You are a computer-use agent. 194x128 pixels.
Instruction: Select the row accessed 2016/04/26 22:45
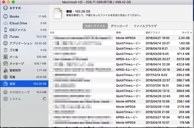(x=121, y=96)
